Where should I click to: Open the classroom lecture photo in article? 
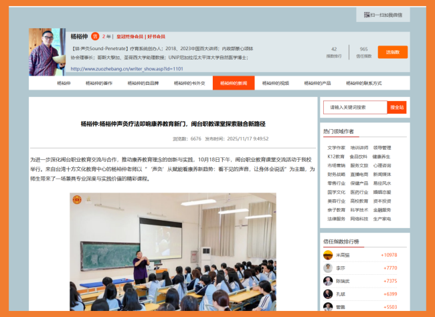coord(173,254)
